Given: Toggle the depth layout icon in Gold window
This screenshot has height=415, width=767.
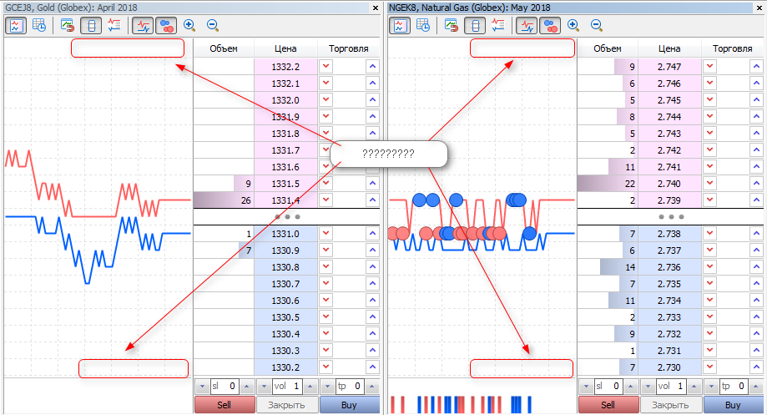Looking at the screenshot, I should pos(91,25).
